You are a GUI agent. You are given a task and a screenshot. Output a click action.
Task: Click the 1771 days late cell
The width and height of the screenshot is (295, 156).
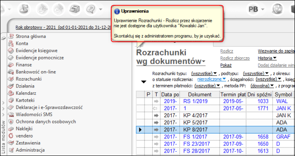point(260,109)
